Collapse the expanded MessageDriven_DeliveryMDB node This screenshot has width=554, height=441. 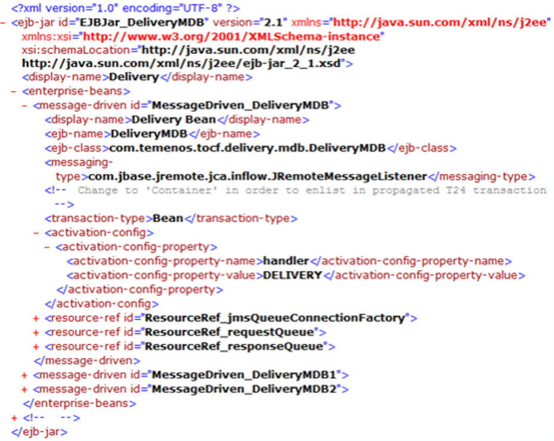25,105
